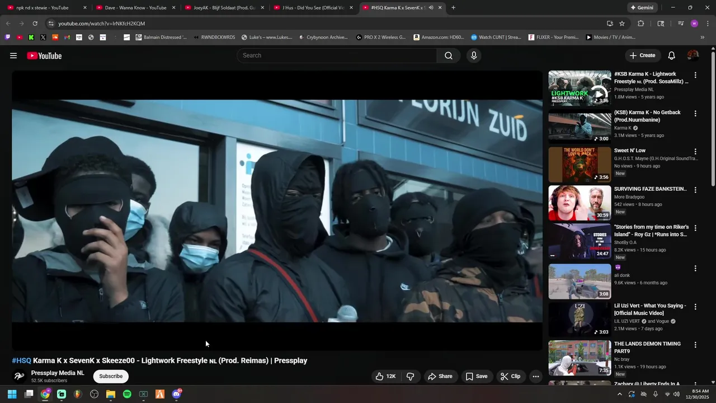Open Spotify from the taskbar
This screenshot has height=403, width=716.
(x=127, y=394)
